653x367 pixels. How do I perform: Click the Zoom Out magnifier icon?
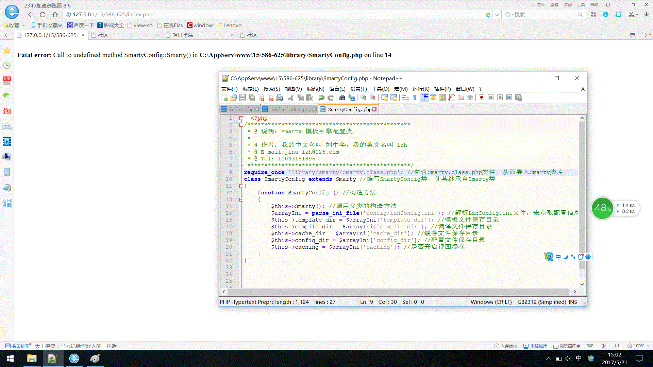click(x=373, y=98)
